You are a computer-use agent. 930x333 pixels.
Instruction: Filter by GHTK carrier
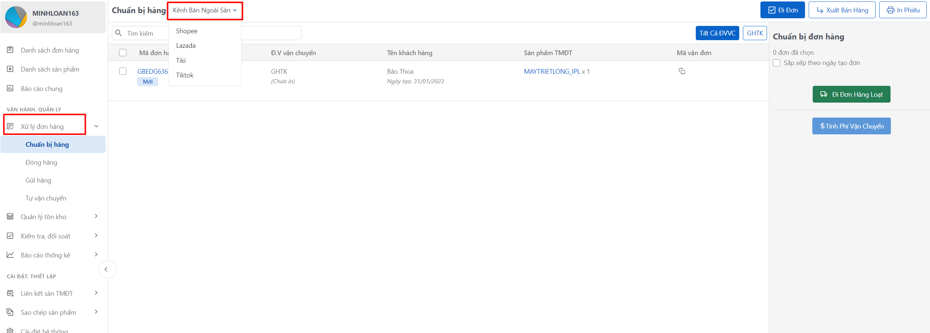(755, 33)
